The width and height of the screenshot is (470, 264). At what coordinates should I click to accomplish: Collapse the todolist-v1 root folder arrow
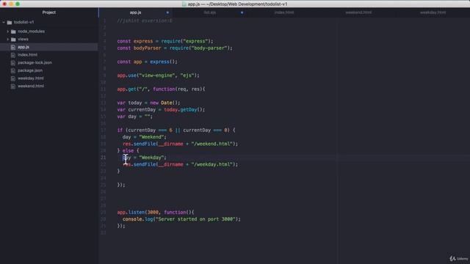click(x=4, y=22)
